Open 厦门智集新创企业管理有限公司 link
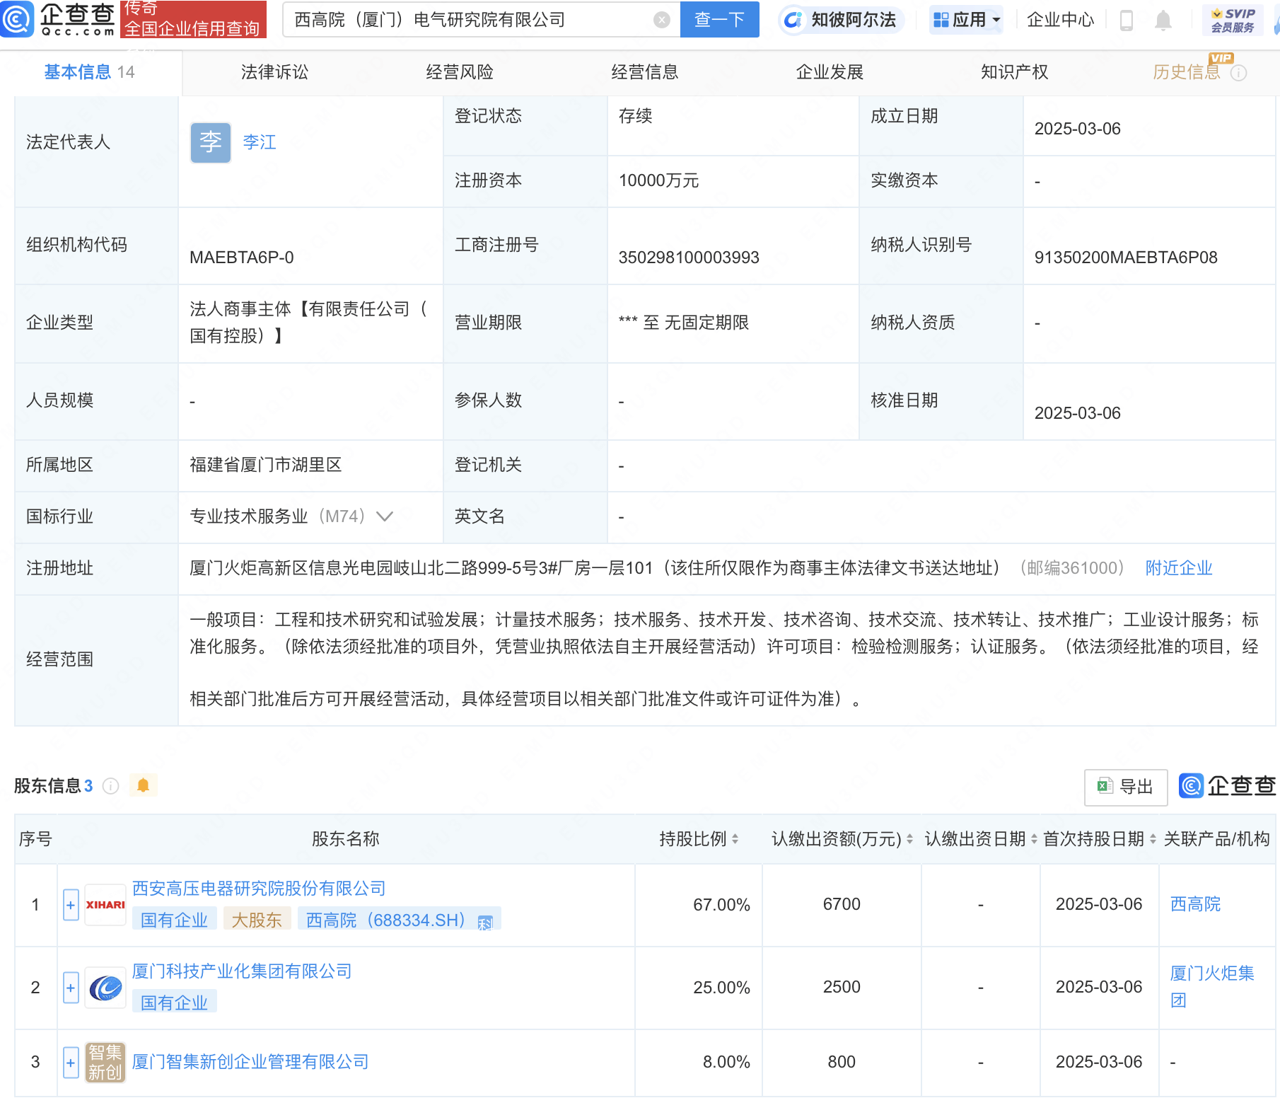This screenshot has height=1098, width=1280. tap(250, 1062)
